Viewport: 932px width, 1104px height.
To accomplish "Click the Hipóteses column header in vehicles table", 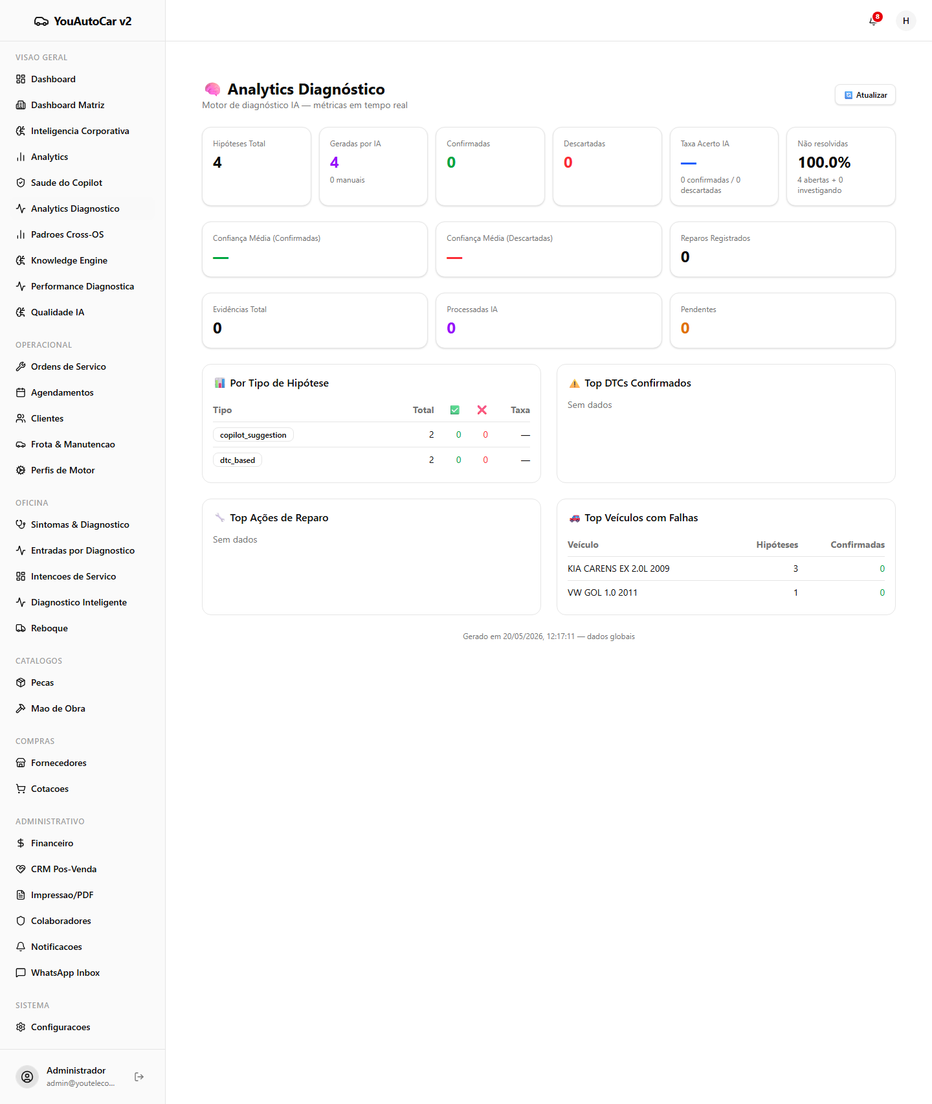I will coord(777,545).
